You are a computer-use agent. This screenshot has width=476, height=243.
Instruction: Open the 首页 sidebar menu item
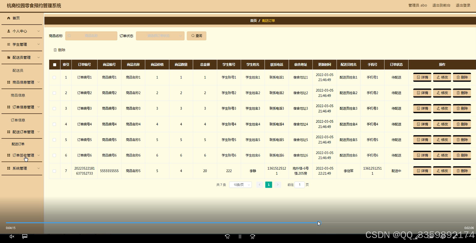(22, 18)
